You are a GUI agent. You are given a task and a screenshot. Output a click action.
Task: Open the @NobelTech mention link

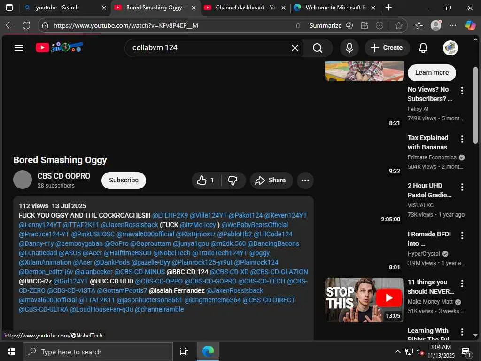point(172,253)
